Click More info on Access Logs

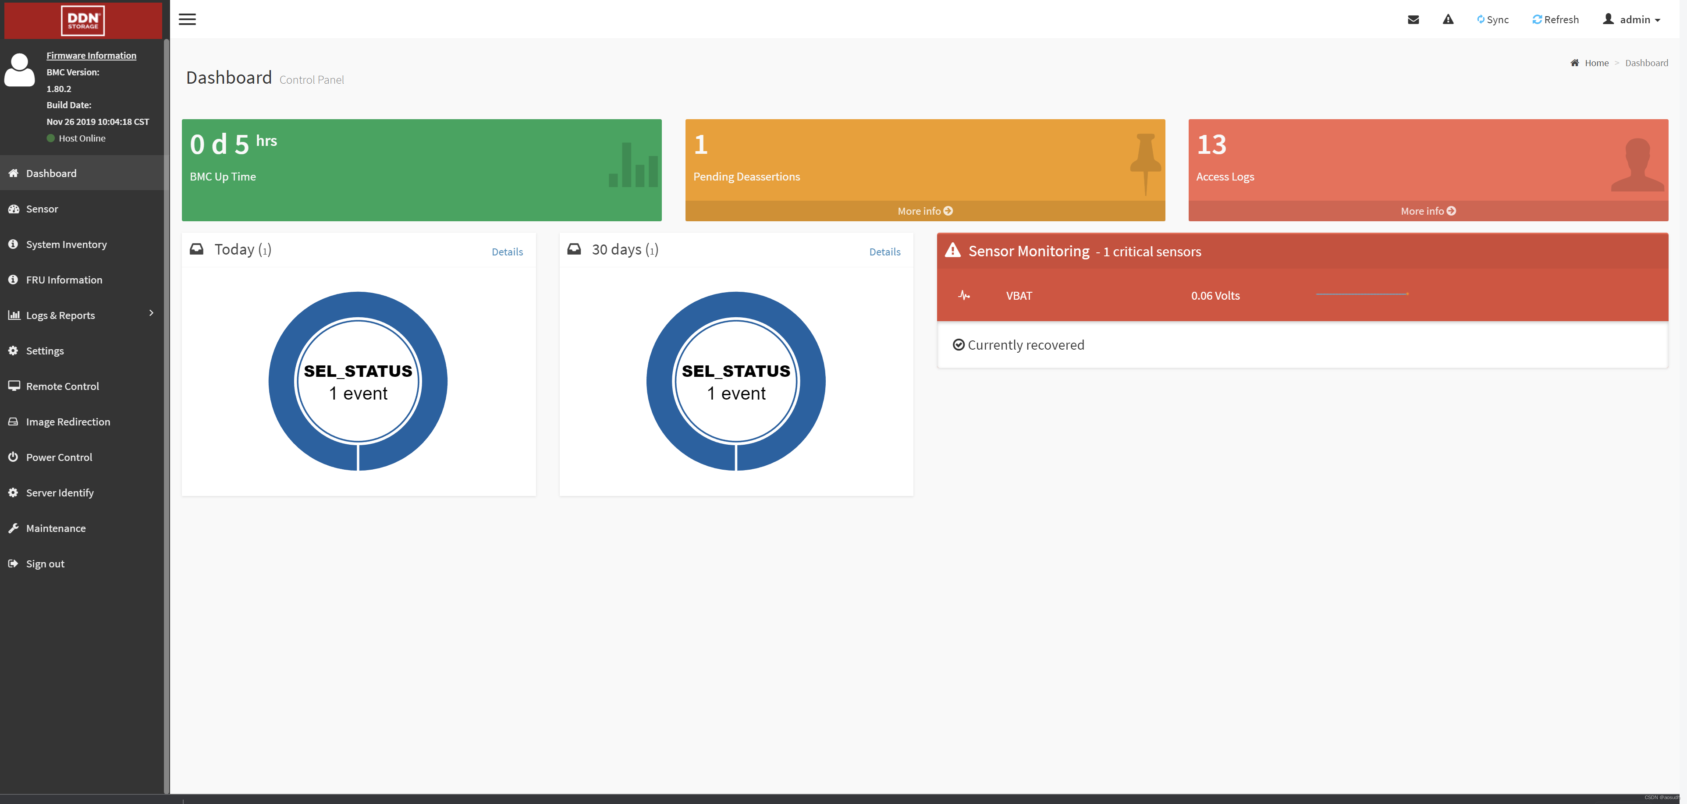pos(1428,210)
